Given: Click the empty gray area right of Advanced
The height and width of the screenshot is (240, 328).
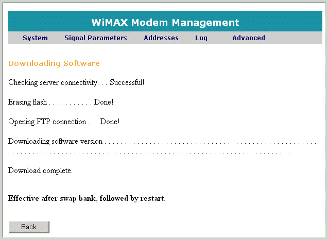Looking at the screenshot, I should coord(294,38).
